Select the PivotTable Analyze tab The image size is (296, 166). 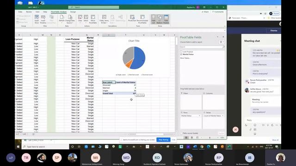click(59, 12)
